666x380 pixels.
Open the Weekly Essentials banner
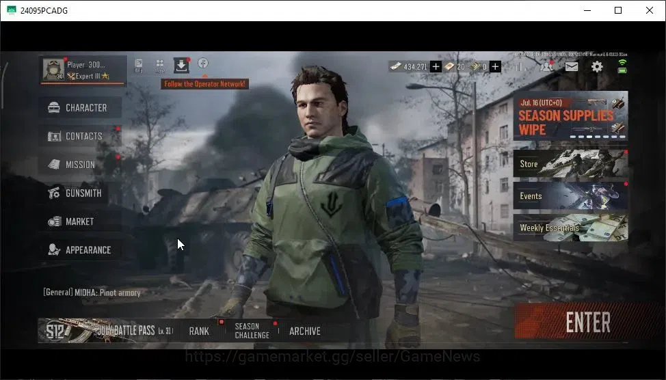570,228
